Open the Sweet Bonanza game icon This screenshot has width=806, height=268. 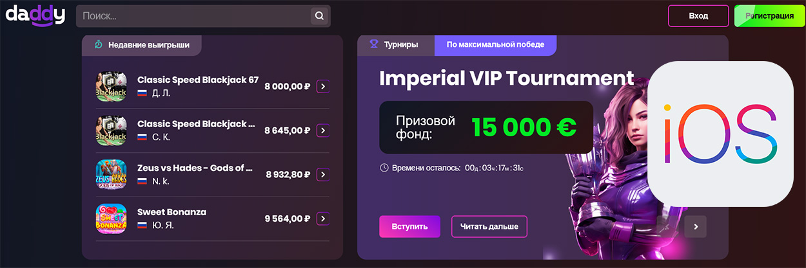click(x=110, y=219)
